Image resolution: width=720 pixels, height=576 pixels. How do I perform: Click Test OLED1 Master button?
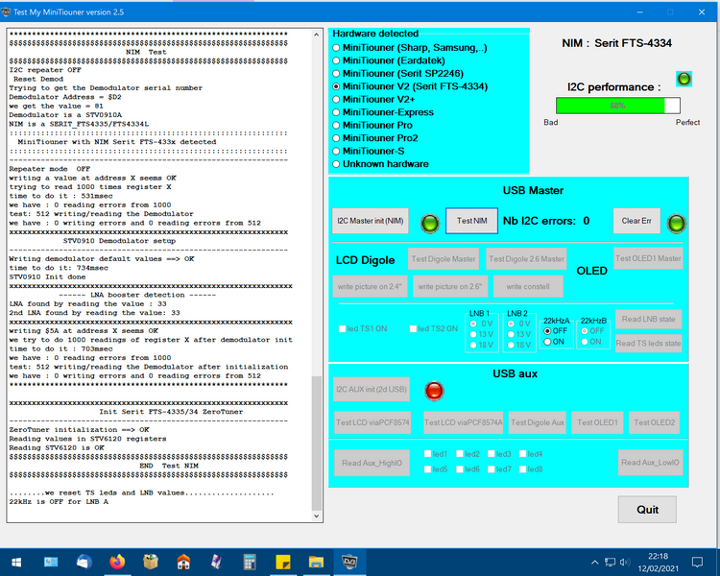point(648,258)
